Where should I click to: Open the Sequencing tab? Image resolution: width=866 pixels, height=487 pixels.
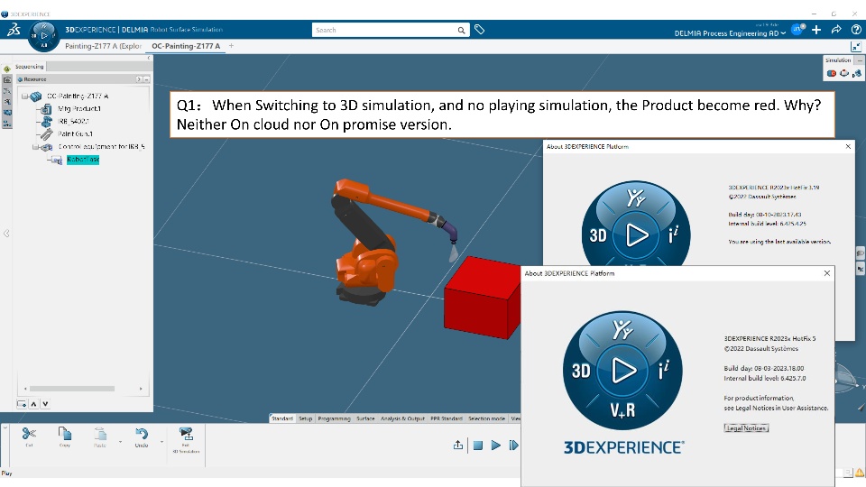(29, 66)
